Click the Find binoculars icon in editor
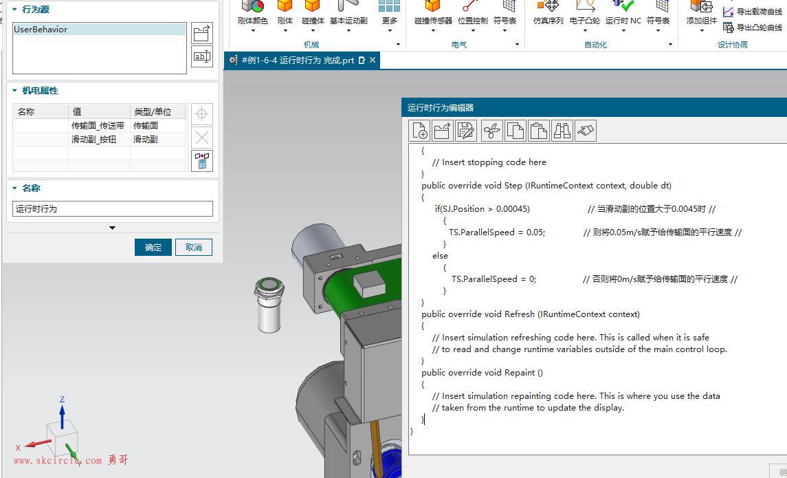The image size is (787, 478). click(562, 131)
